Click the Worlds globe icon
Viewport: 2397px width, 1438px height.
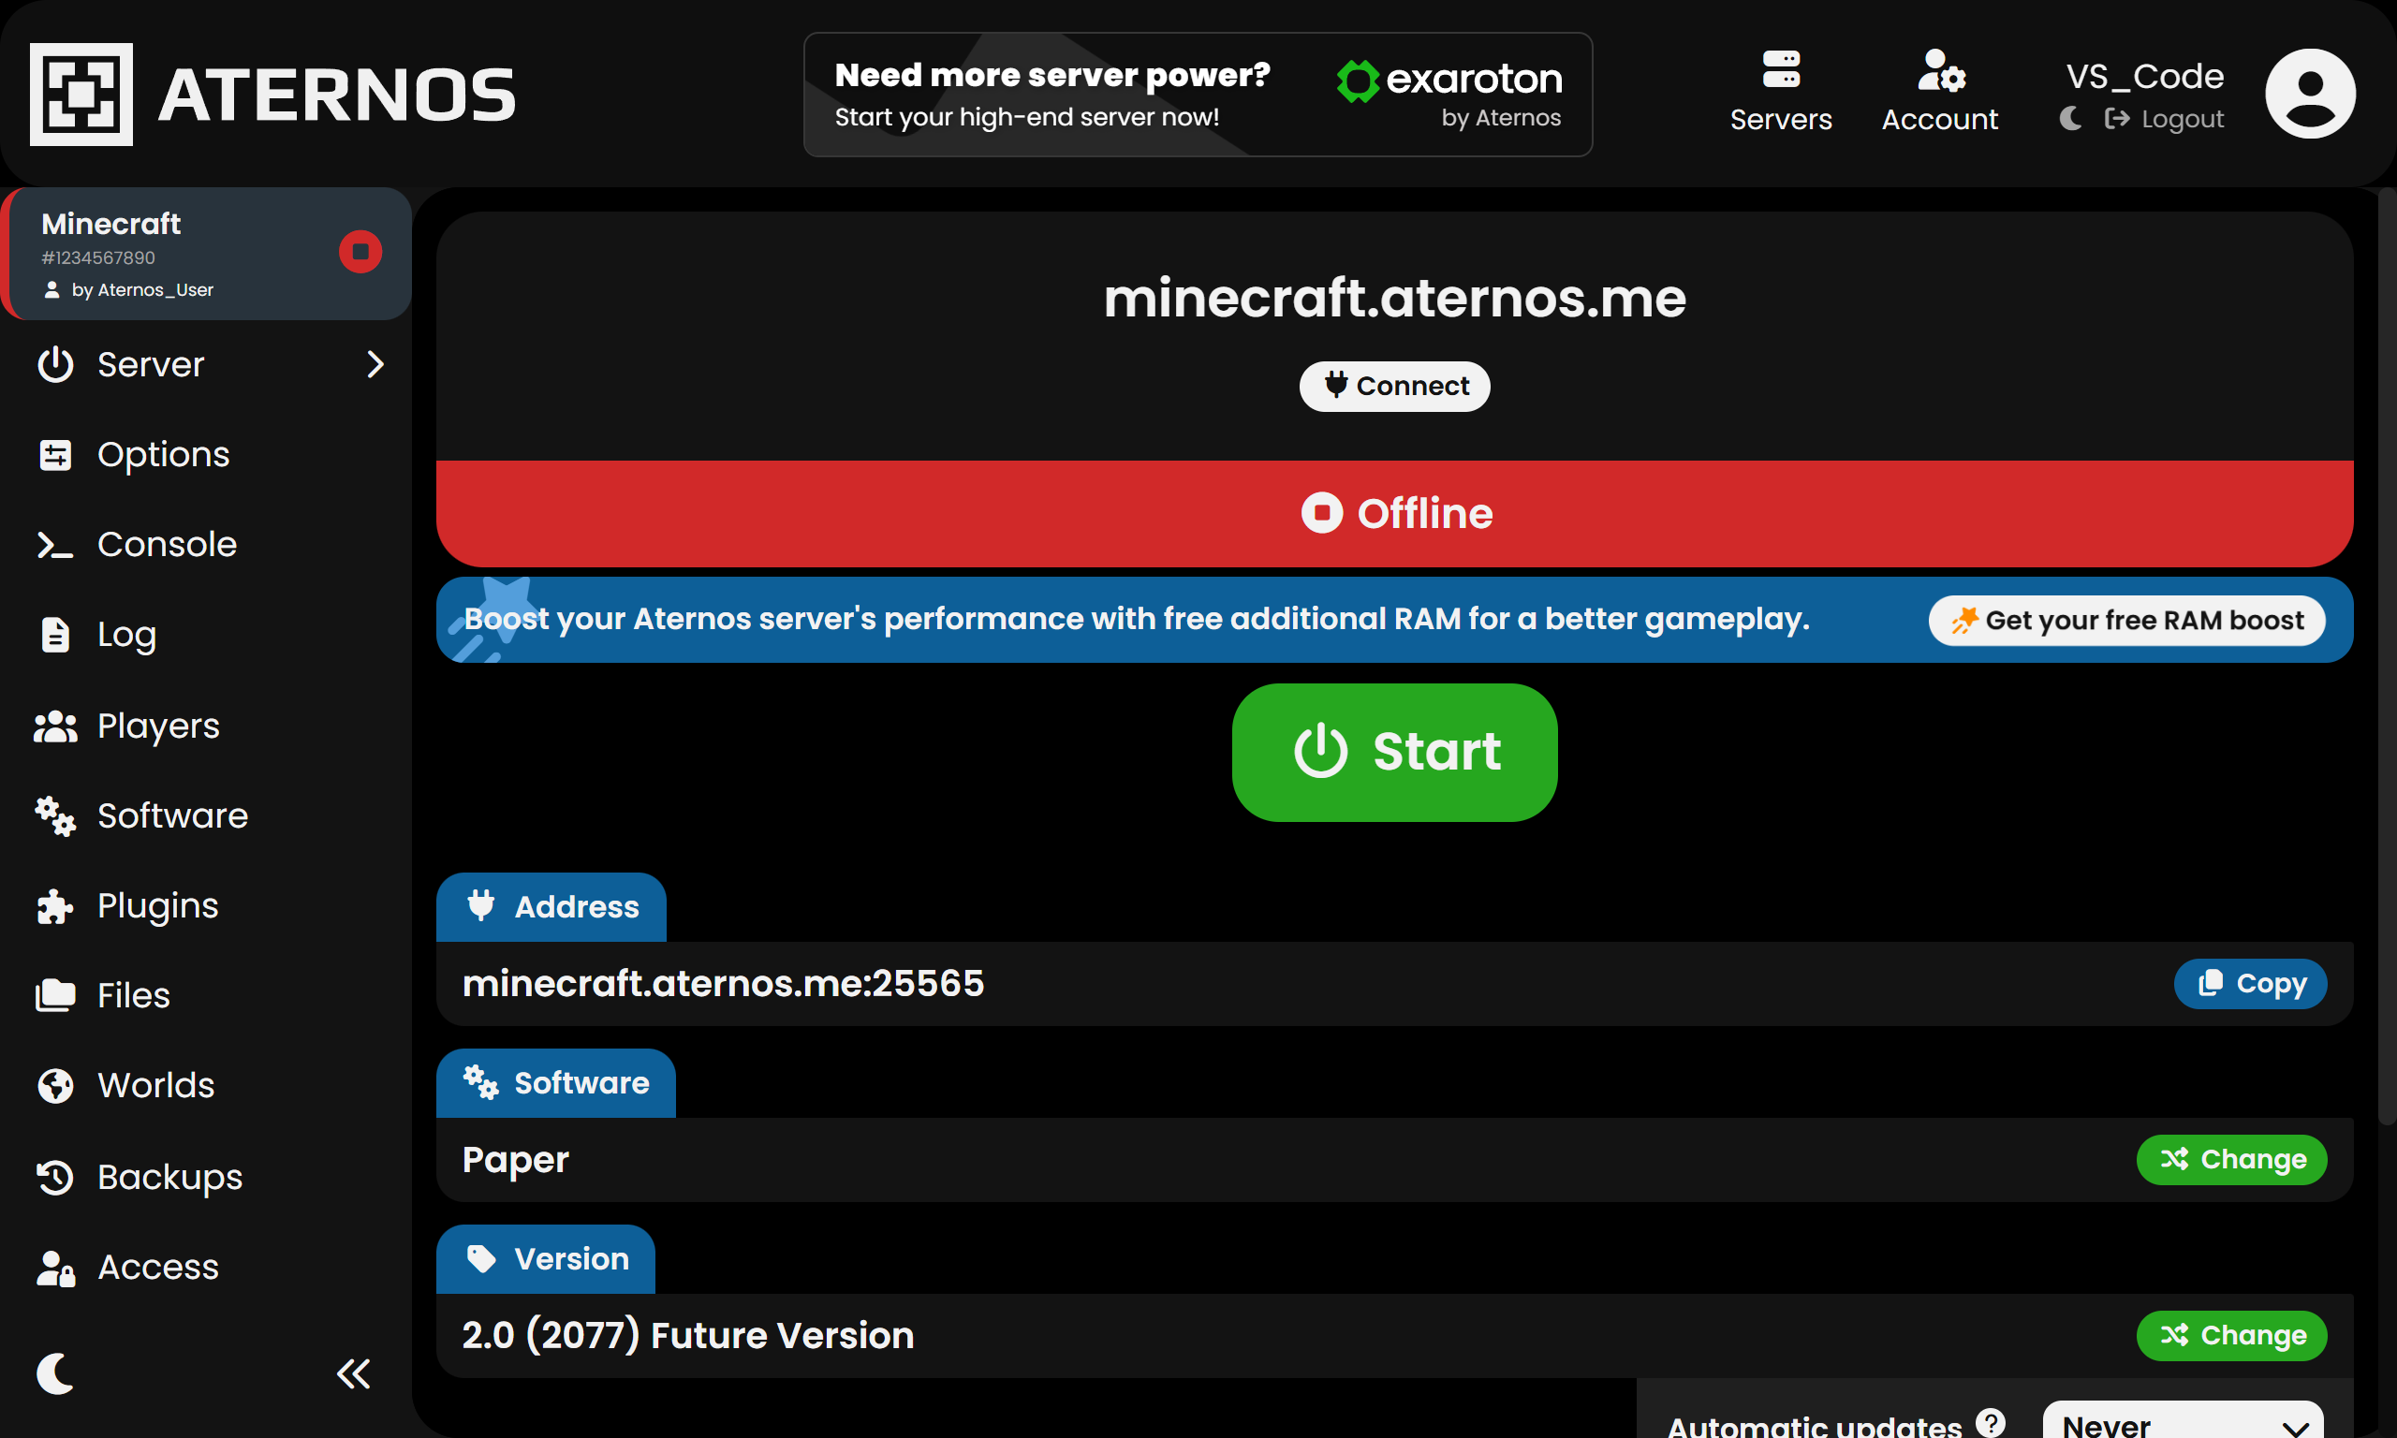pos(55,1086)
